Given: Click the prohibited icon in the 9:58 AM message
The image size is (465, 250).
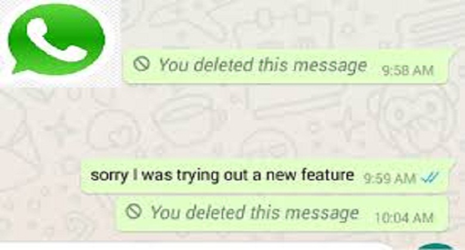Looking at the screenshot, I should coord(141,64).
